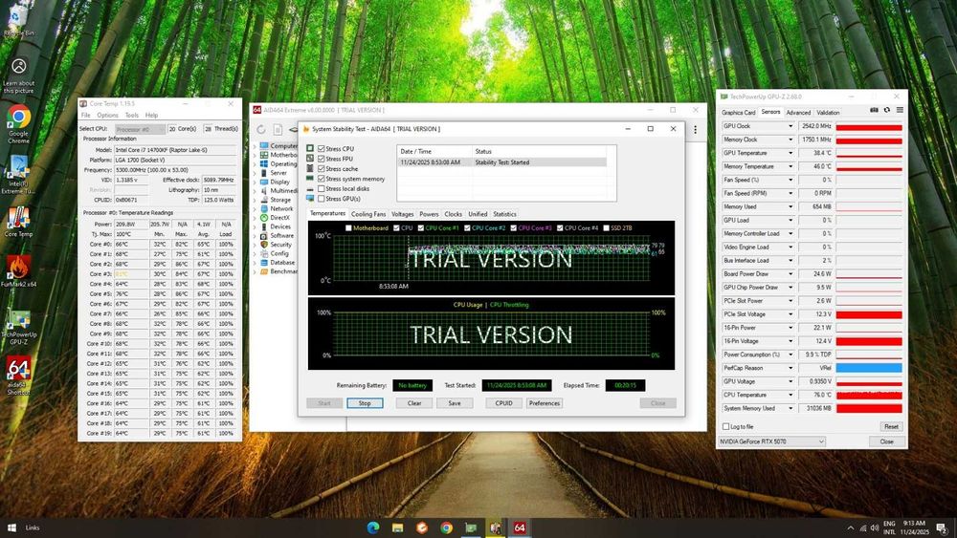
Task: Click GPU-Z screenshot camera icon
Action: (874, 110)
